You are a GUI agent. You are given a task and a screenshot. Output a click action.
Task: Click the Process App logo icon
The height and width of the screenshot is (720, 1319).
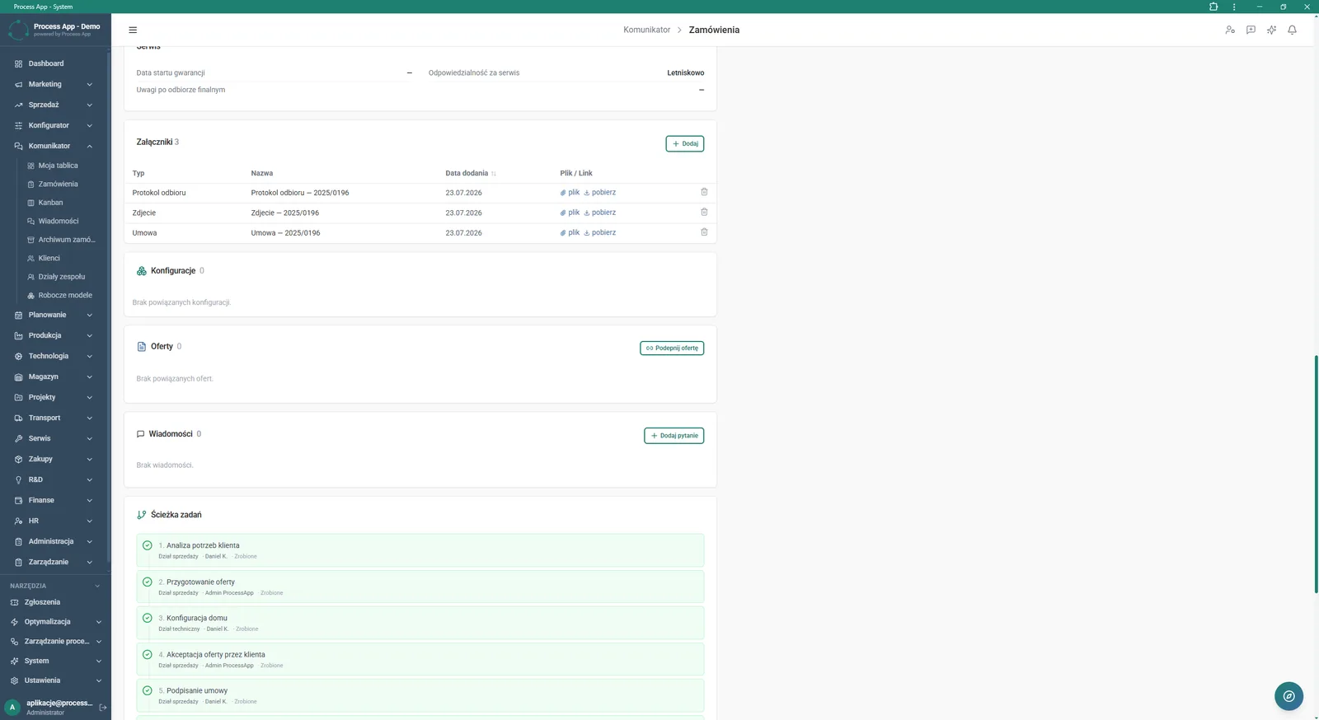click(x=18, y=30)
